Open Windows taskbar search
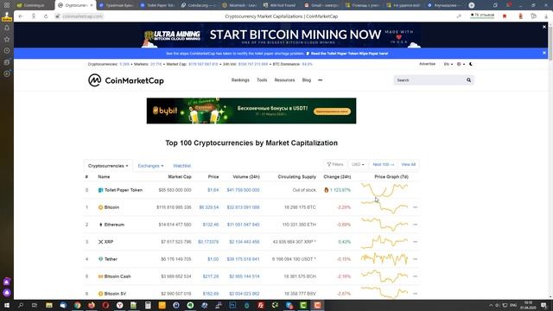Image resolution: width=553 pixels, height=311 pixels. point(21,305)
